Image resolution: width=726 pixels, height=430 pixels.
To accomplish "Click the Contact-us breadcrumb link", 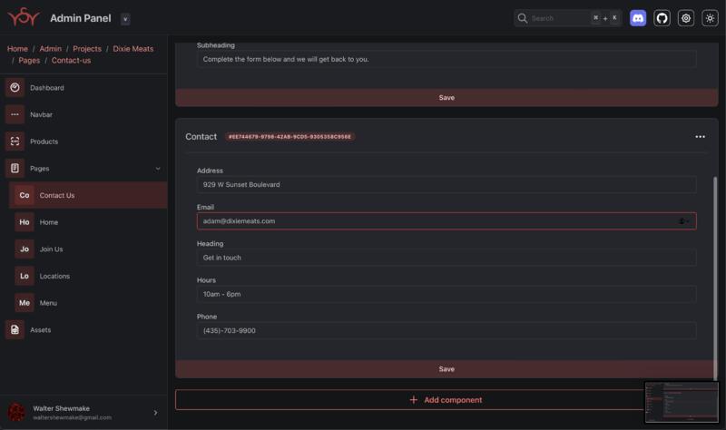I will click(72, 60).
